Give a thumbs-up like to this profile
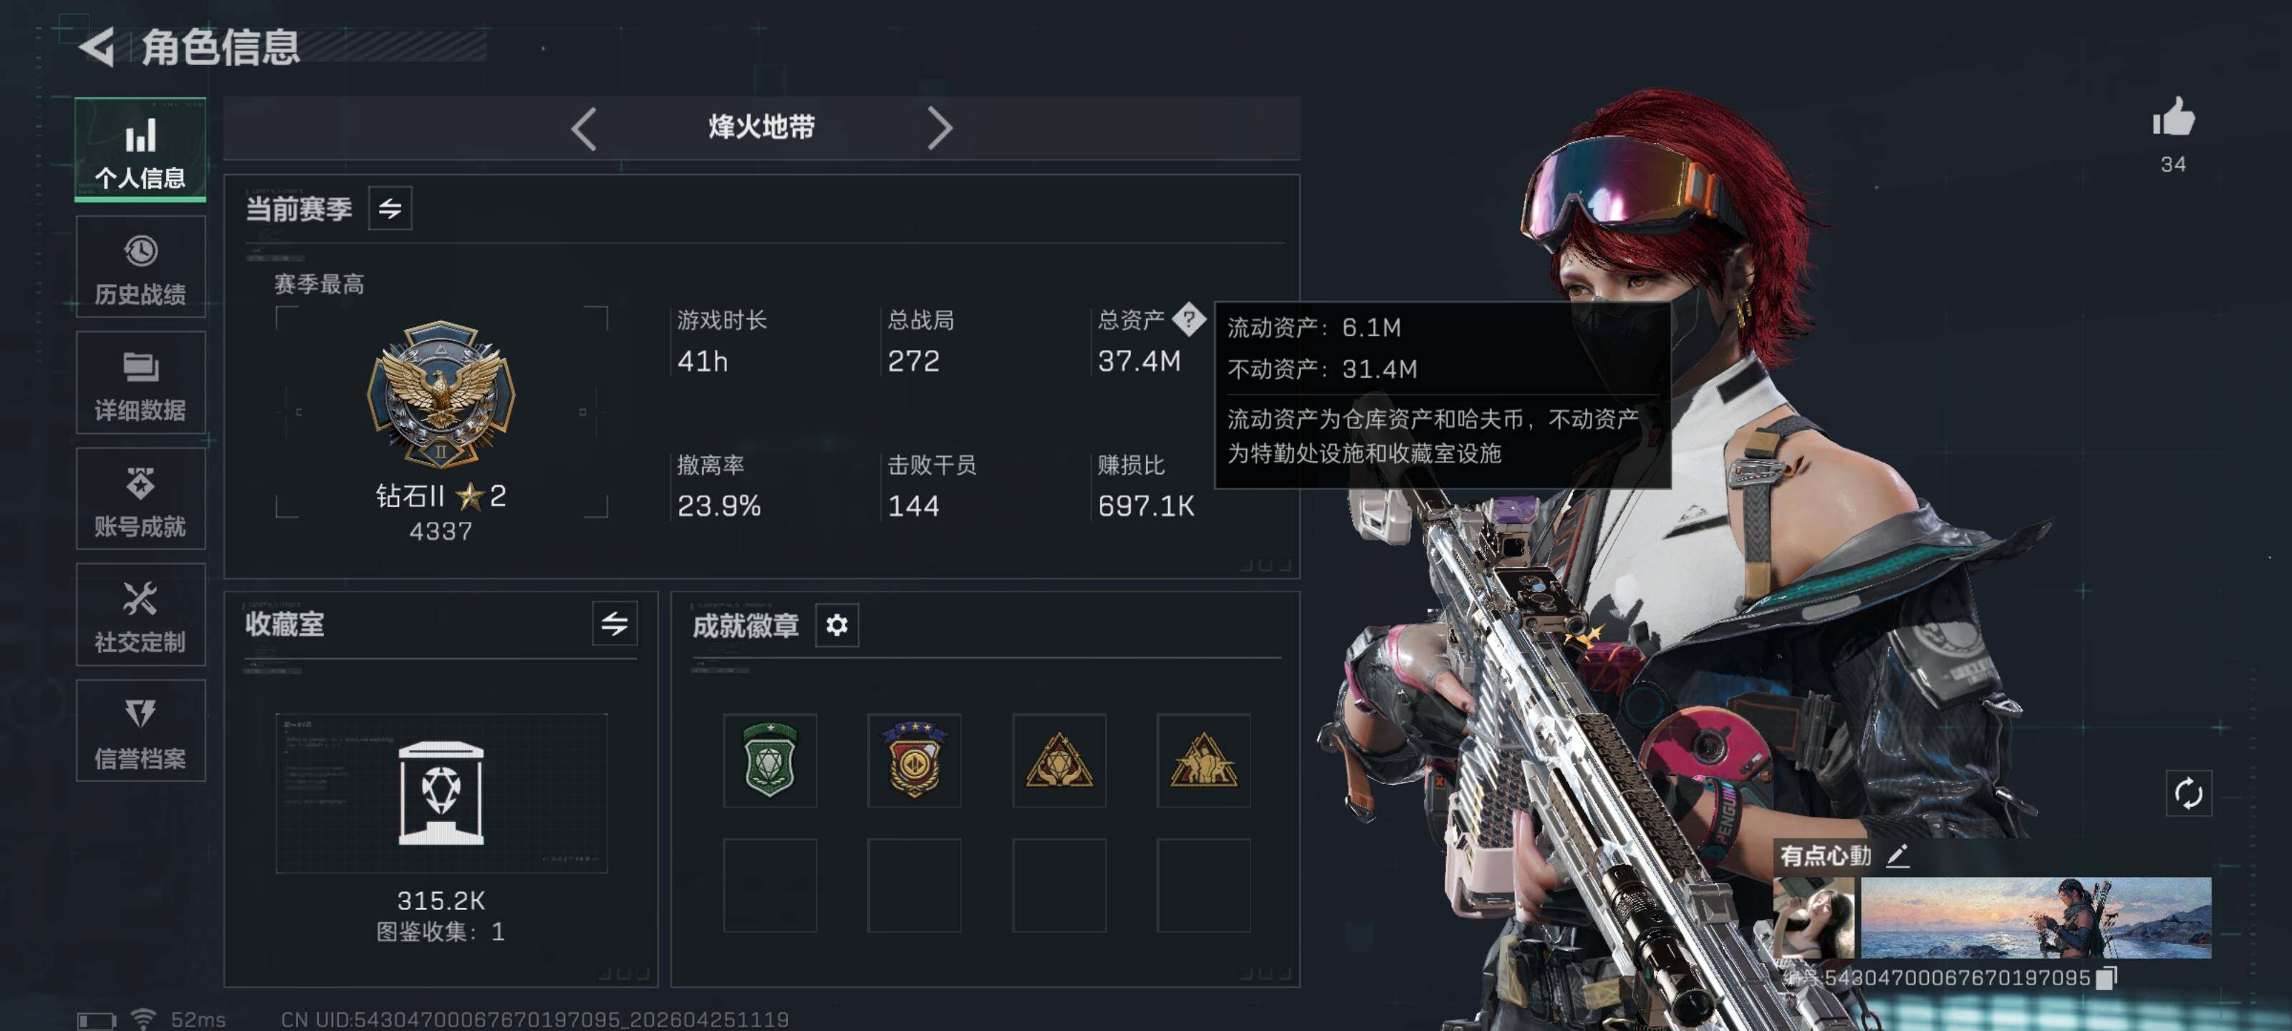Screen dimensions: 2292x1031 (x=2173, y=117)
